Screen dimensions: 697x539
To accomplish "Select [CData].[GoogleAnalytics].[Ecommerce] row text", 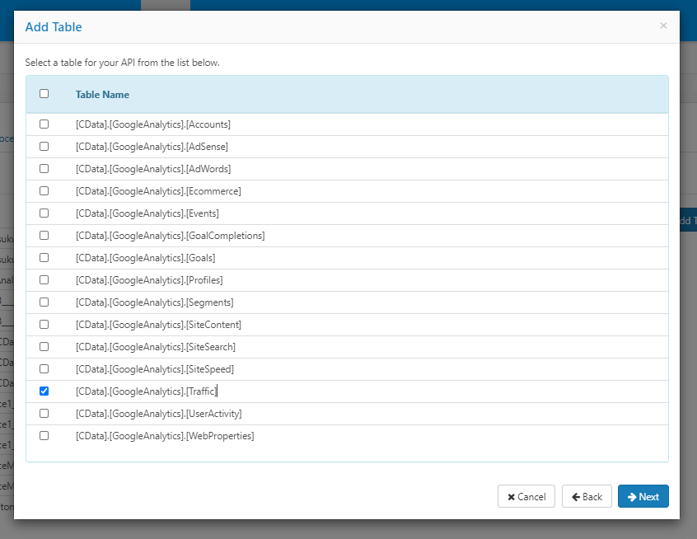I will pyautogui.click(x=158, y=191).
